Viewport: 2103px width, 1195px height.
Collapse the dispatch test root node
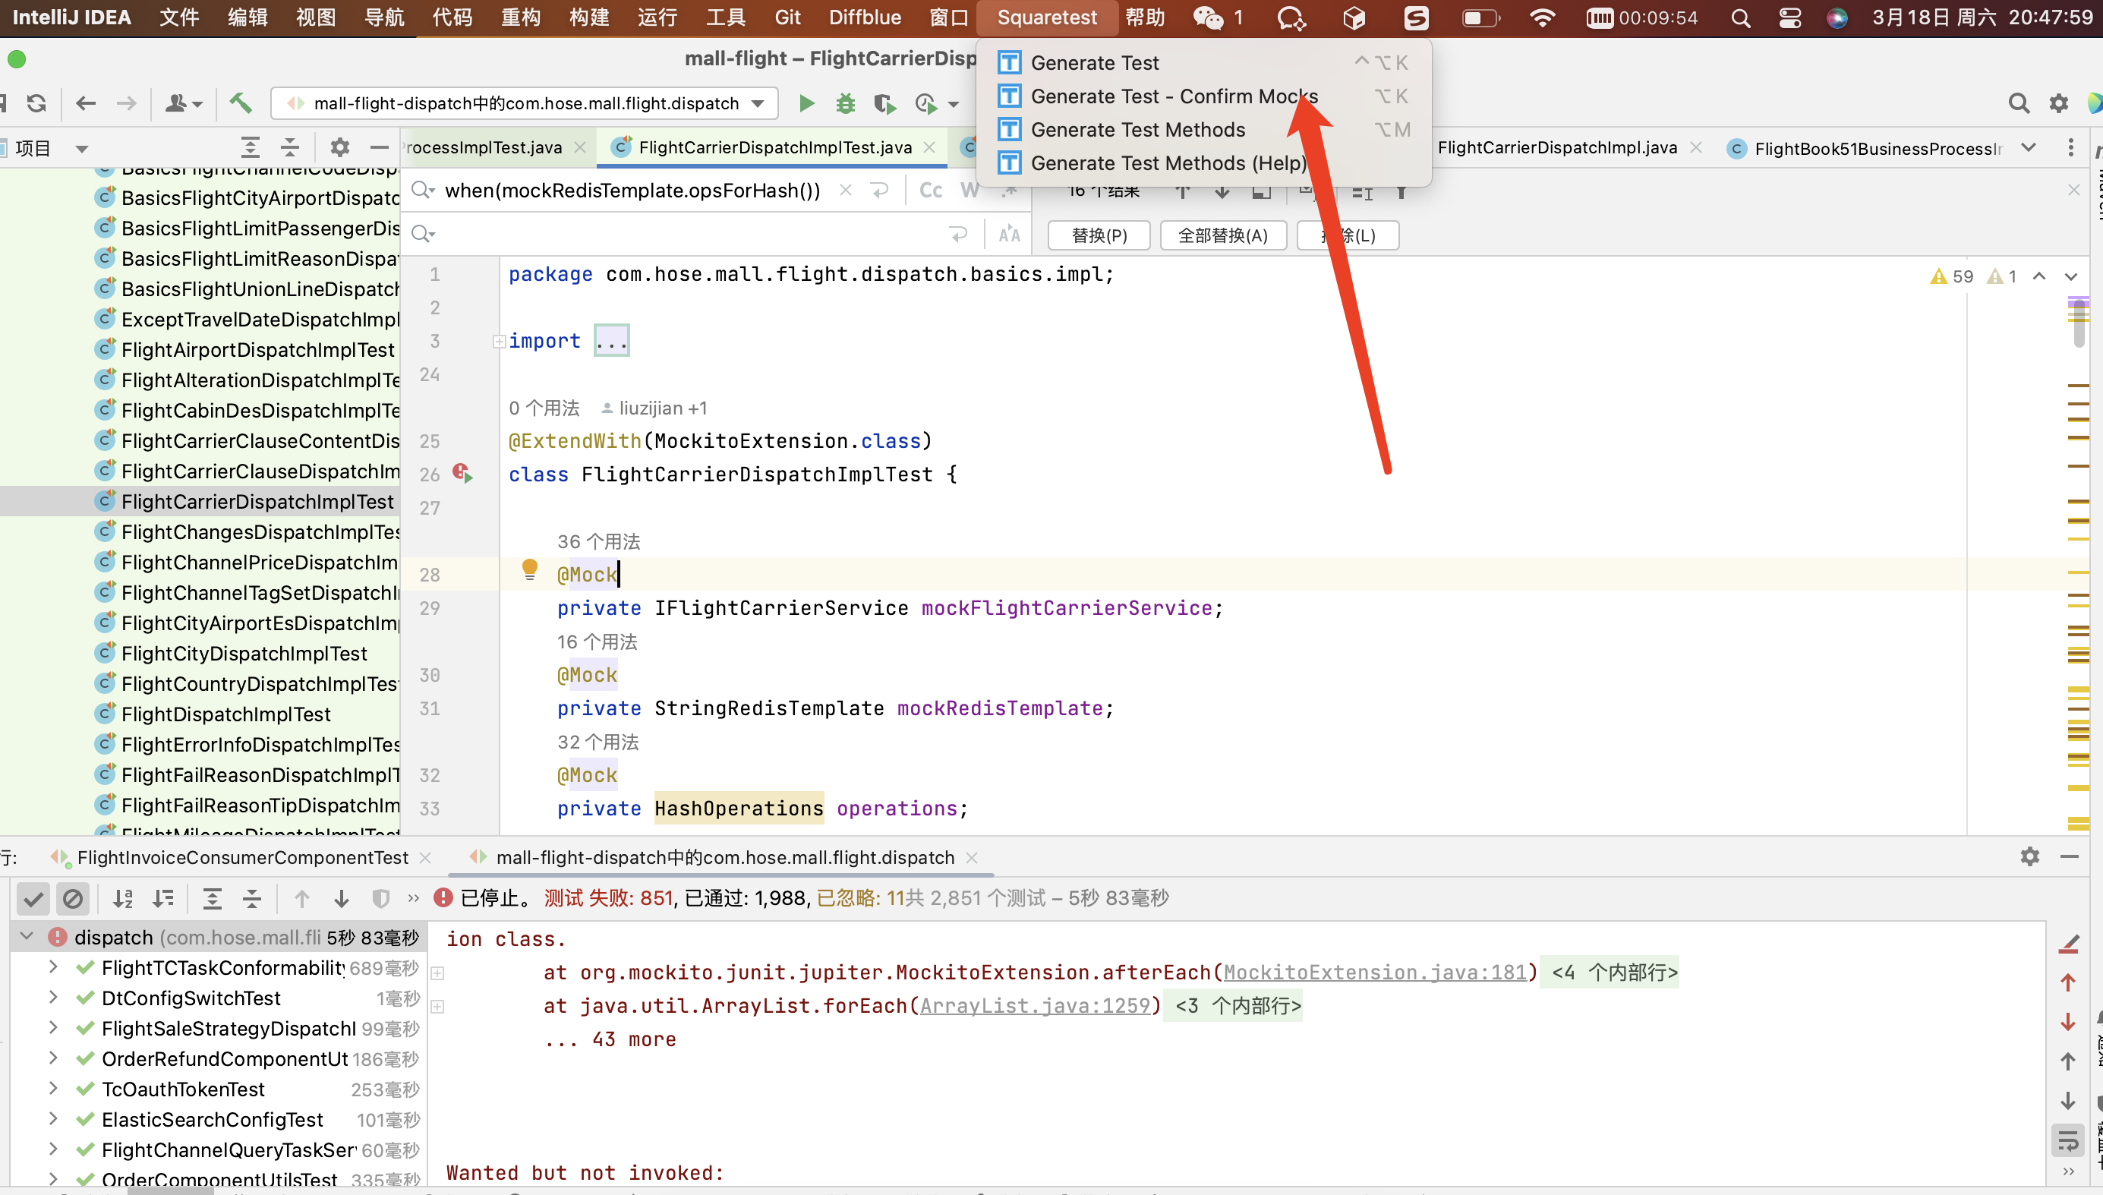tap(27, 936)
